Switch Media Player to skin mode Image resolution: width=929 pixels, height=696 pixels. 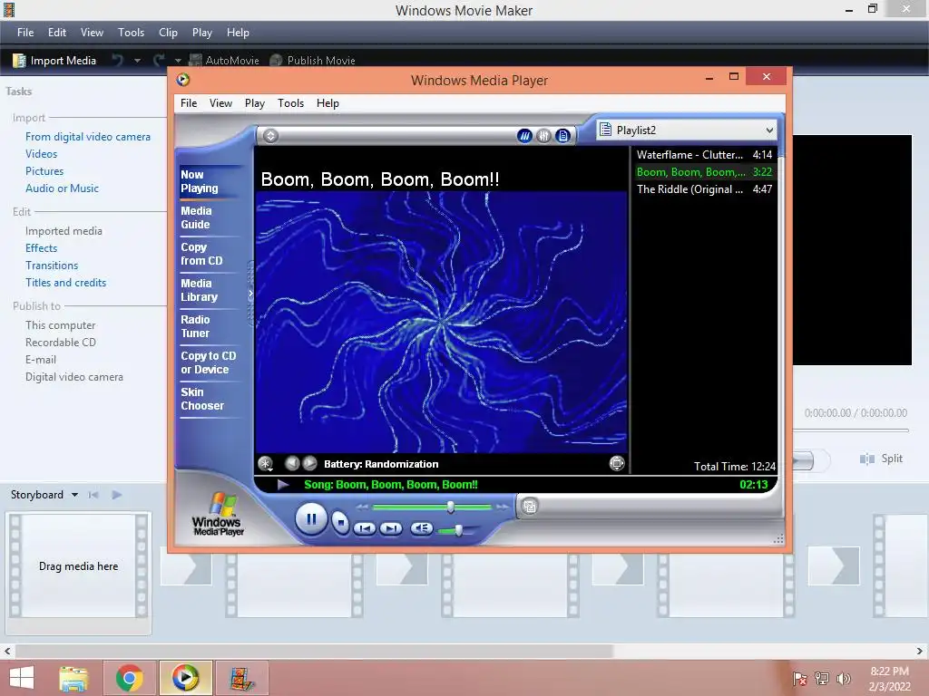click(x=530, y=507)
